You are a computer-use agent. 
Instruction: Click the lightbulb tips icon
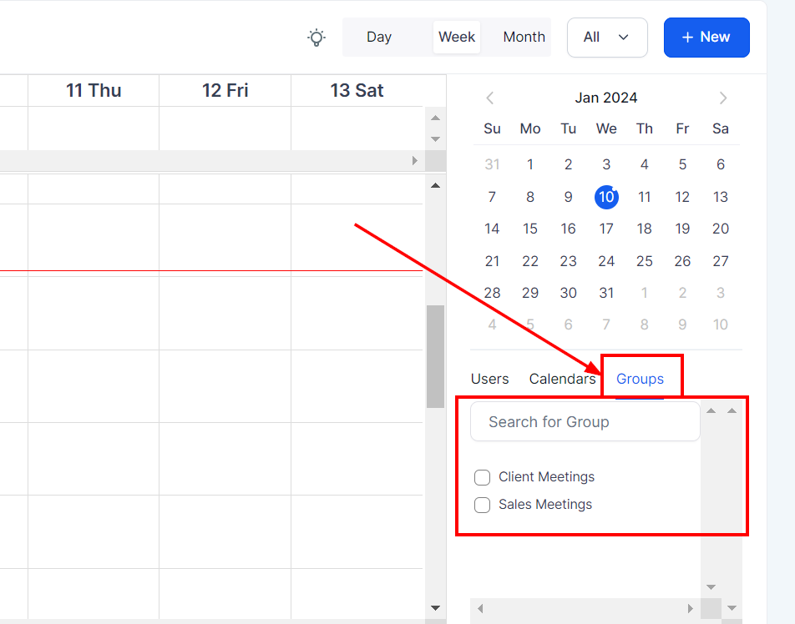pos(316,38)
